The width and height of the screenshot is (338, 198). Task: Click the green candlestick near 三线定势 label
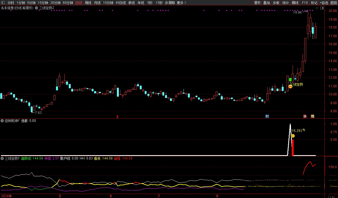pos(290,79)
